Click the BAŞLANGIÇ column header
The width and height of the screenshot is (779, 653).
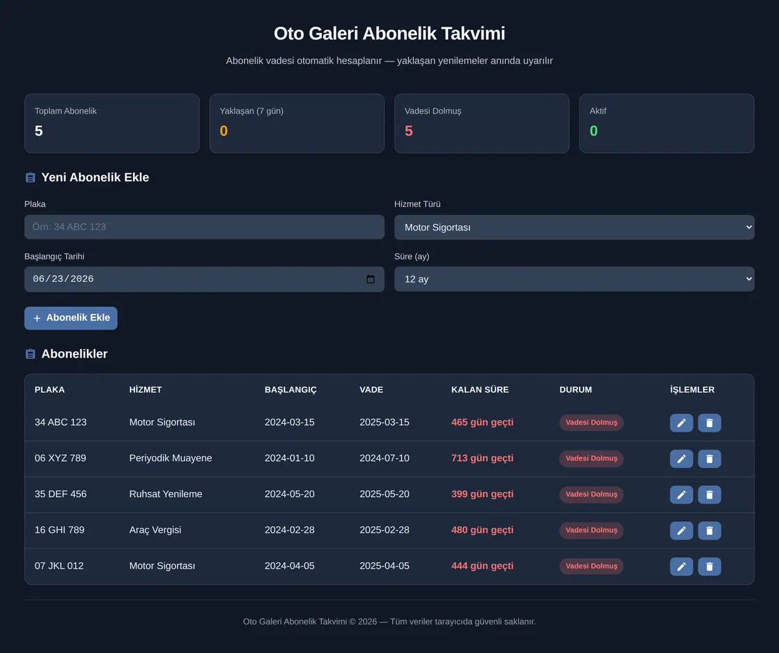point(291,389)
